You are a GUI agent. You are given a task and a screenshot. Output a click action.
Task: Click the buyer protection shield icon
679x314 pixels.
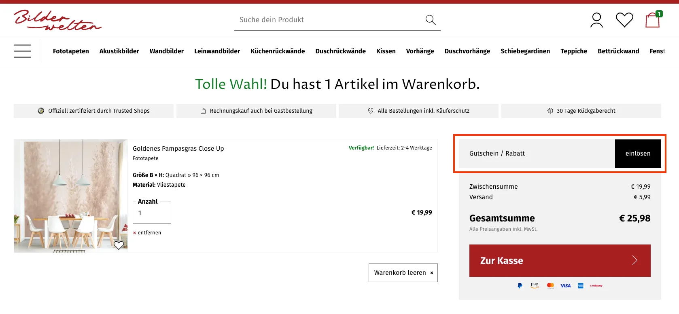371,111
